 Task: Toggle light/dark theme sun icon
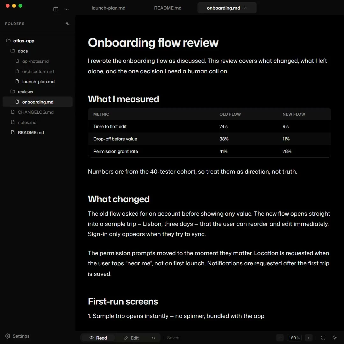[334, 338]
